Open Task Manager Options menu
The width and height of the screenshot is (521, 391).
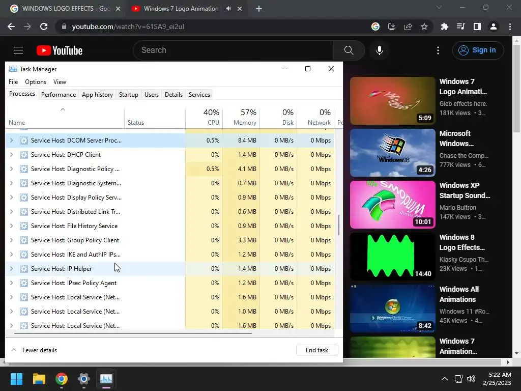coord(36,82)
